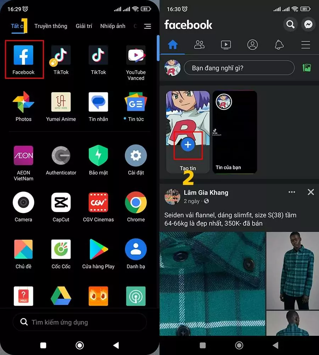This screenshot has width=319, height=355.
Task: Open Lâm Gia Khang profile name
Action: [206, 192]
